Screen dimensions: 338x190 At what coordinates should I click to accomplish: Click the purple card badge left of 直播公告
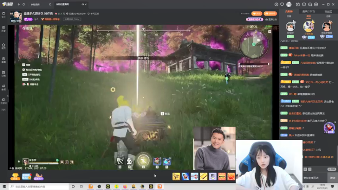pos(255,19)
